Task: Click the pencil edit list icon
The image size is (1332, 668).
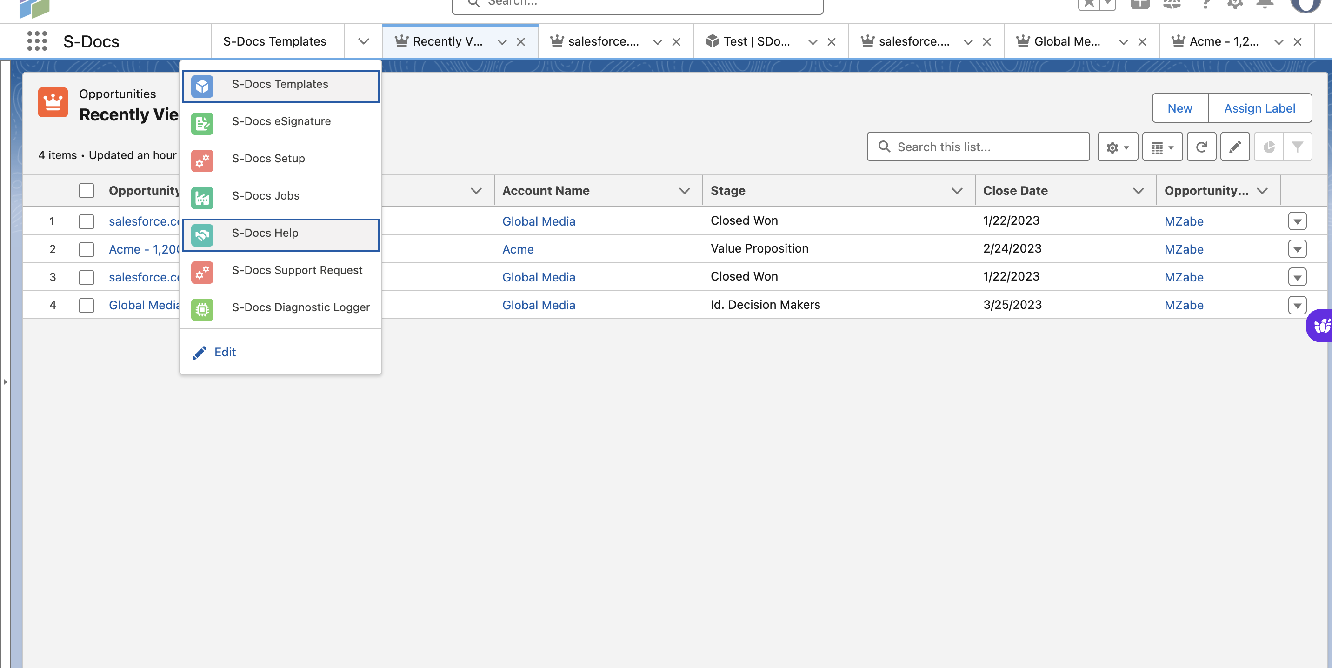Action: click(x=1235, y=147)
